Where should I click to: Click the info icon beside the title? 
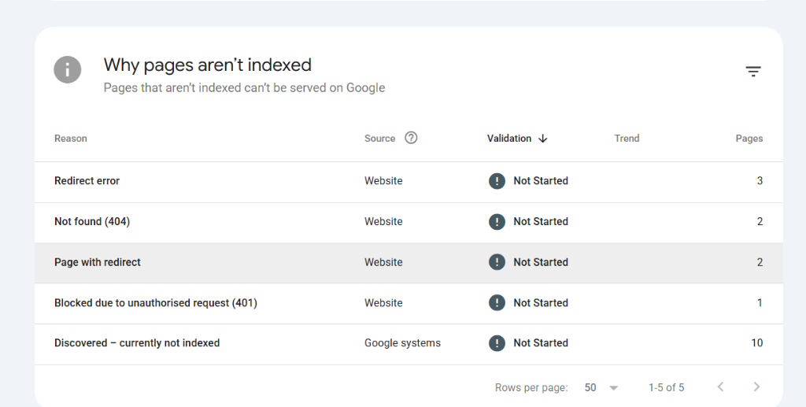[68, 69]
